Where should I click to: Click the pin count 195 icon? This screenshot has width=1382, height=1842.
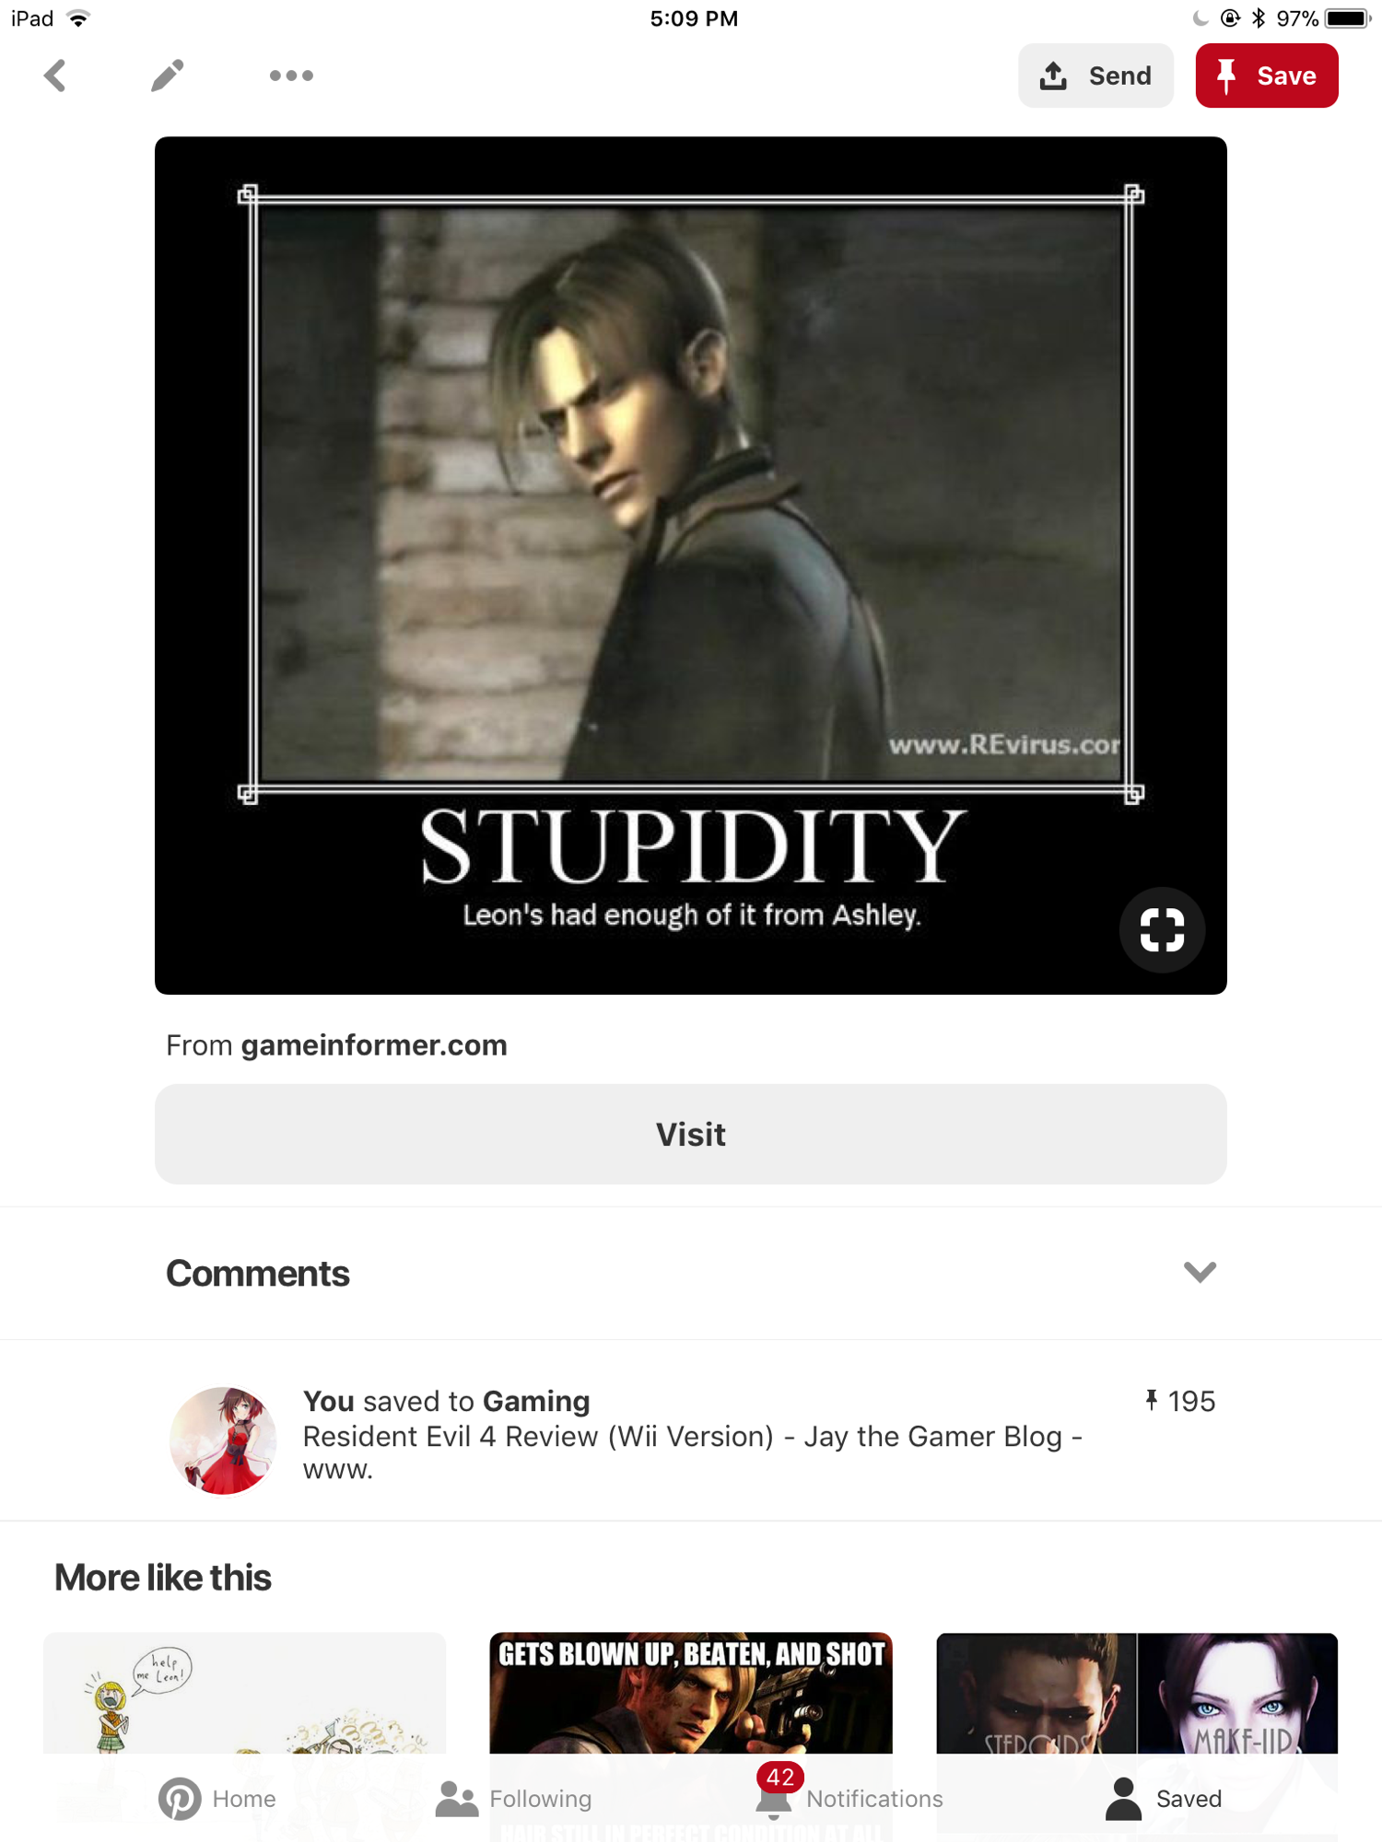pos(1151,1401)
